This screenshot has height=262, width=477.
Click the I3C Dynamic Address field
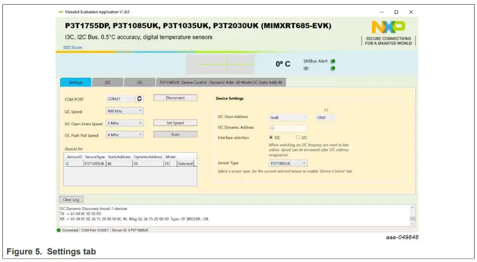(288, 128)
